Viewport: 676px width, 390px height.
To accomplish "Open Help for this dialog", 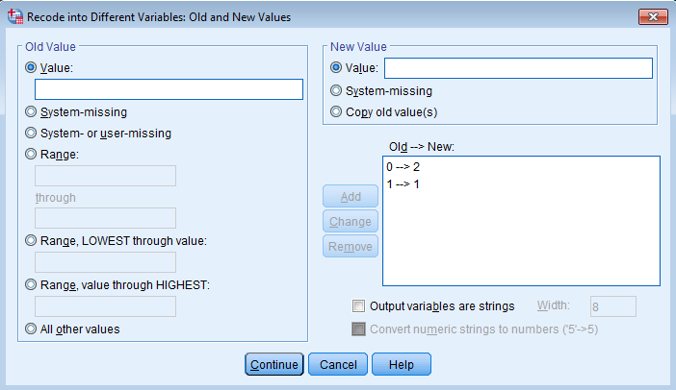I will coord(401,365).
